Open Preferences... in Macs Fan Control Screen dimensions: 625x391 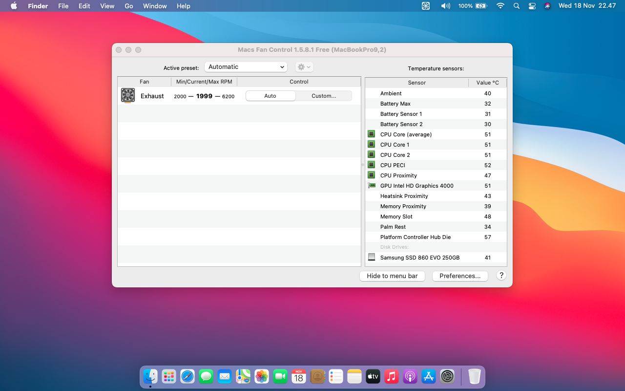click(460, 276)
